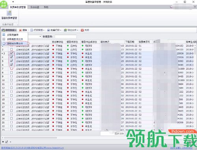
Task: Click the cancel X icon in bottom bar
Action: click(3, 142)
